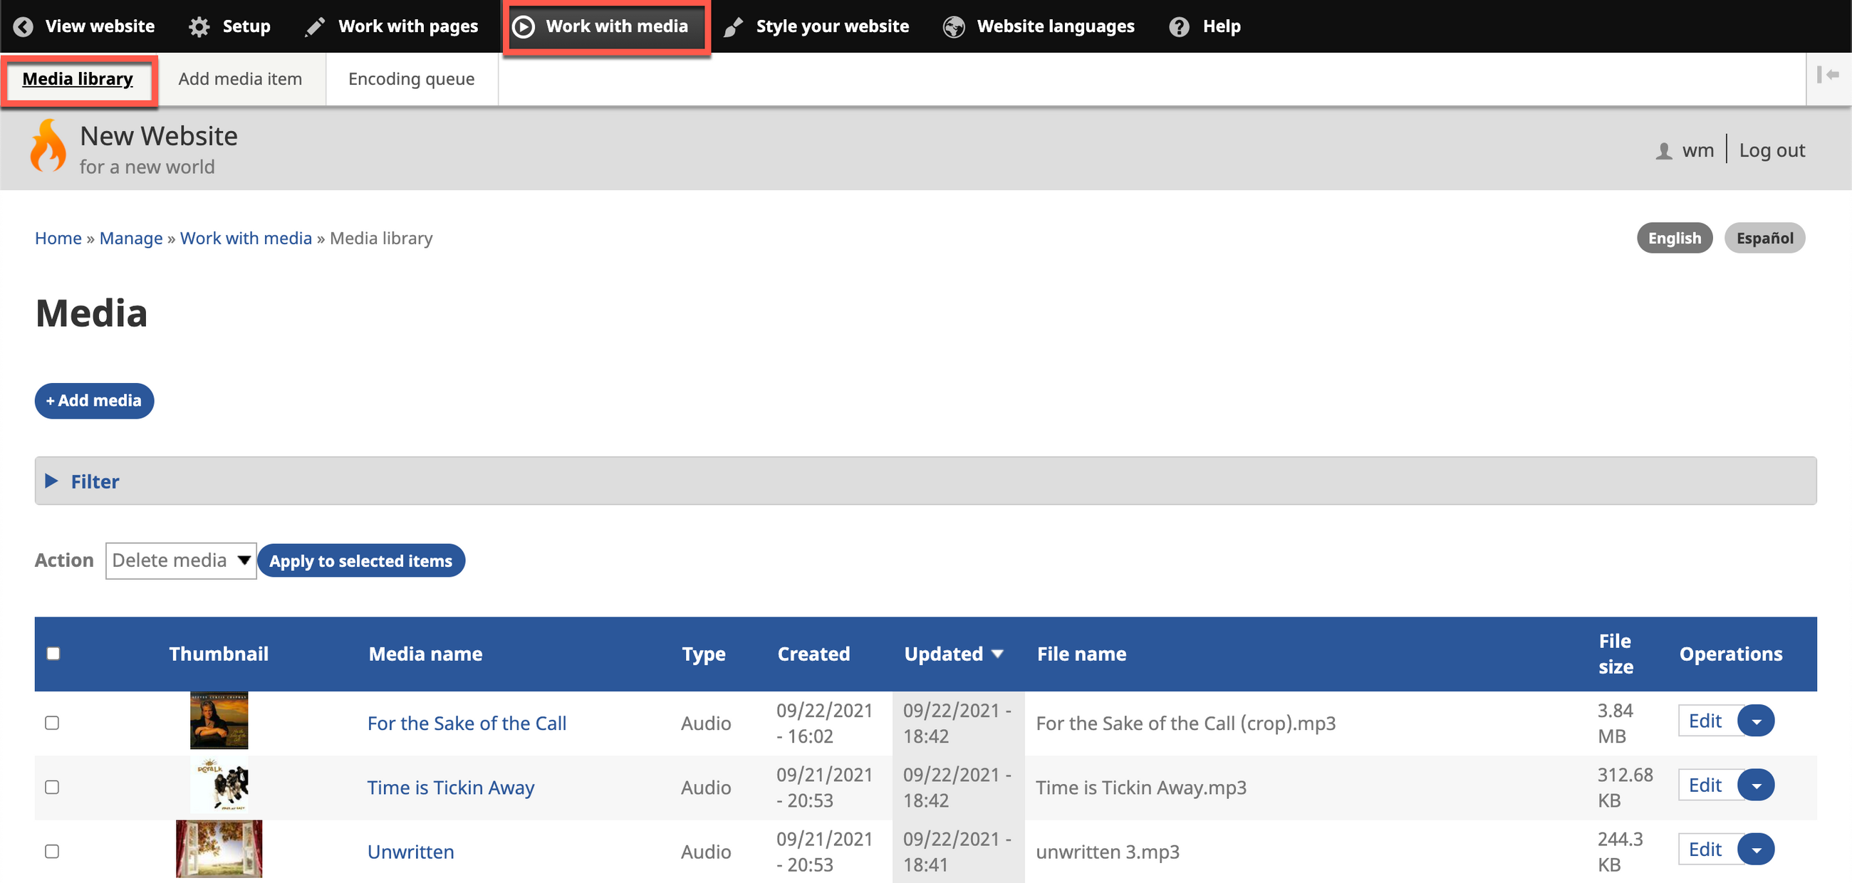Collapse the toolbar with the arrow icon at right
This screenshot has height=883, width=1852.
pos(1828,75)
